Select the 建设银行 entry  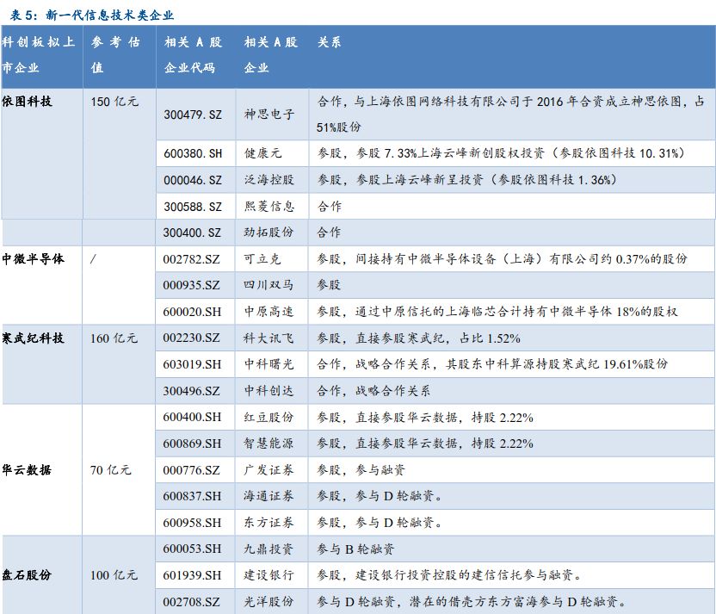(269, 575)
